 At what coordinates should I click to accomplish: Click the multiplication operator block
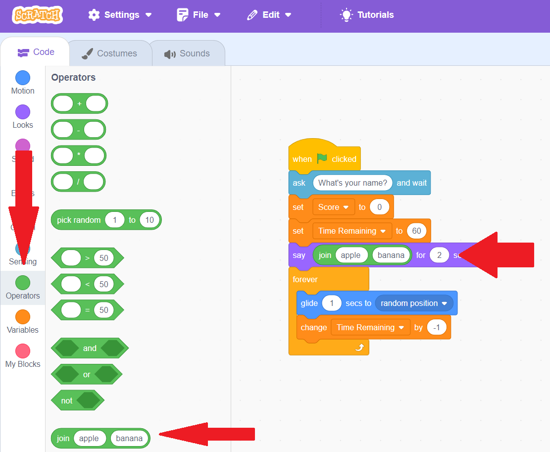point(78,155)
